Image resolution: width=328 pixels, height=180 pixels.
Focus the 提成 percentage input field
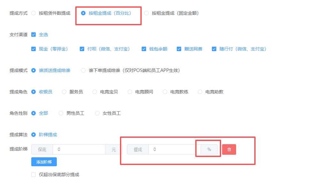(x=175, y=149)
